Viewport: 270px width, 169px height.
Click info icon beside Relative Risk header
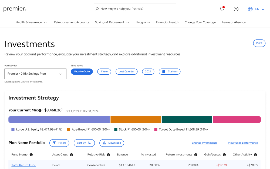click(108, 155)
